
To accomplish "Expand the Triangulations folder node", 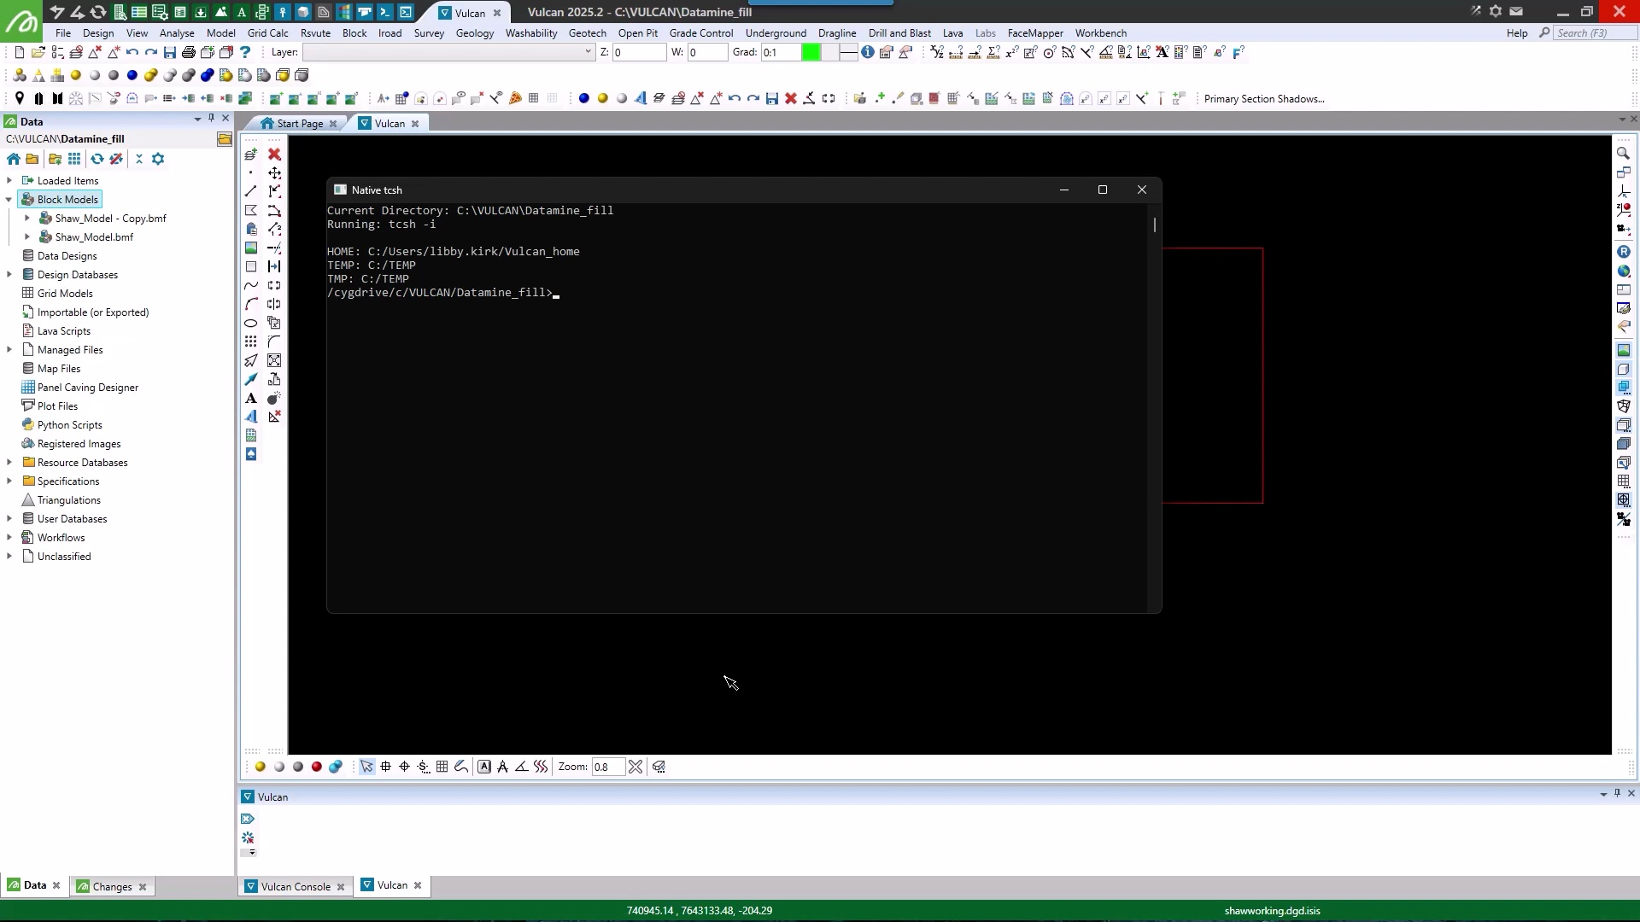I will coord(68,500).
